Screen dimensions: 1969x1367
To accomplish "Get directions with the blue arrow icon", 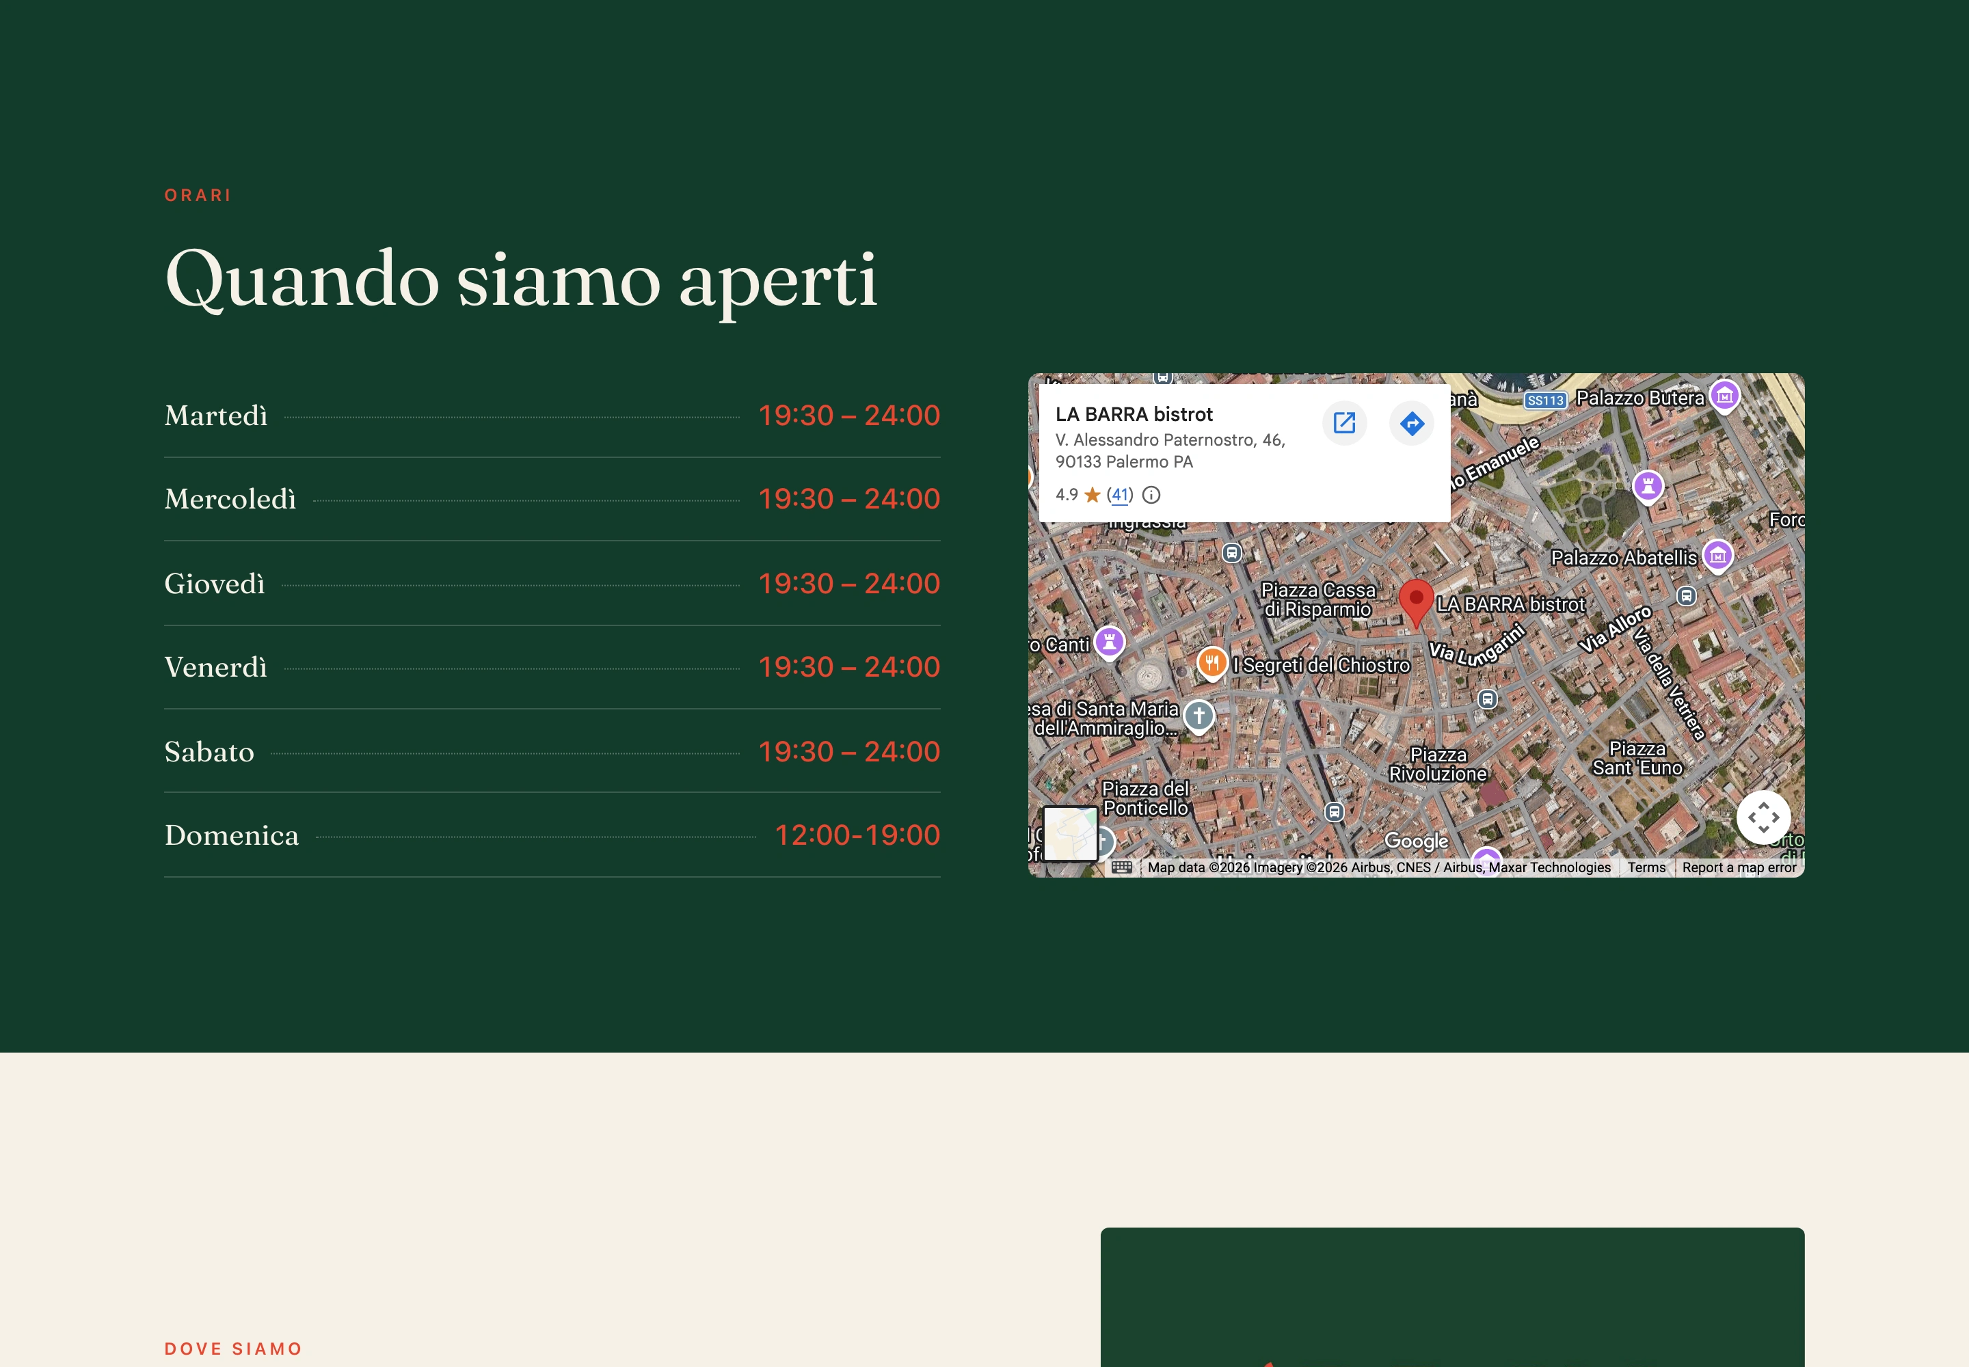I will [1411, 422].
